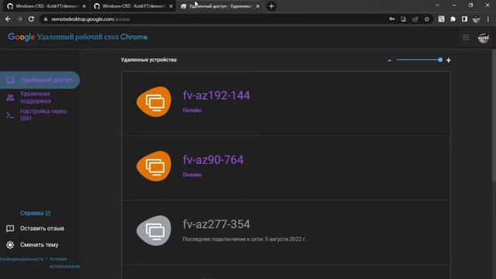Viewport: 496px width, 279px height.
Task: Open the extensions puzzle icon
Action: click(453, 19)
